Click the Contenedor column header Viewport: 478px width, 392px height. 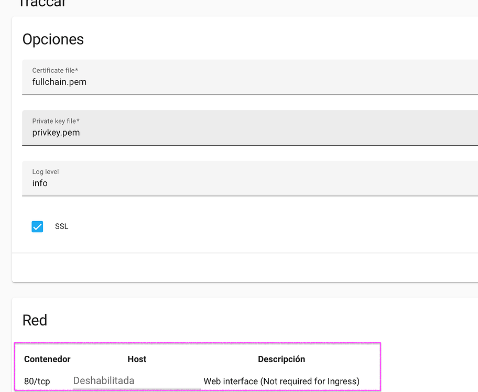tap(47, 359)
